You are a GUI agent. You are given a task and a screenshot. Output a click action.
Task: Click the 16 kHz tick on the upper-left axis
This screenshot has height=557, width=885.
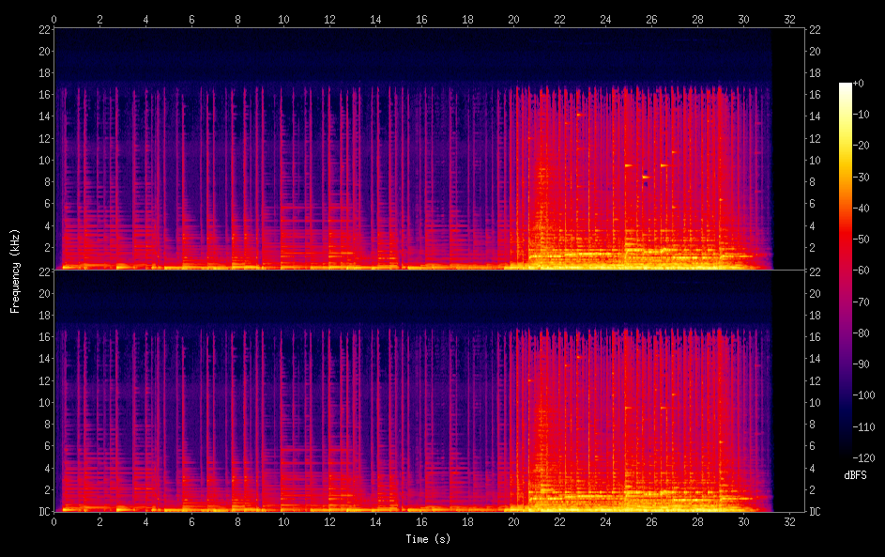coord(42,95)
